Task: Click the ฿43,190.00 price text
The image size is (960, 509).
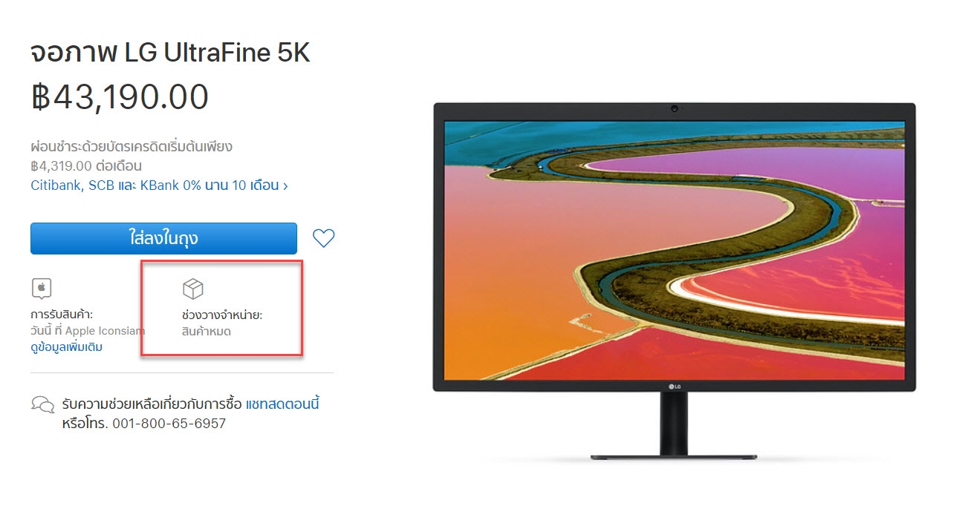Action: coord(120,96)
